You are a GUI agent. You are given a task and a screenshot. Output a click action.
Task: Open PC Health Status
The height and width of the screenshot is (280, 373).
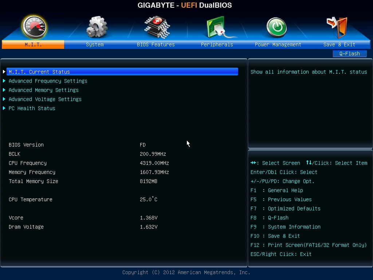32,108
